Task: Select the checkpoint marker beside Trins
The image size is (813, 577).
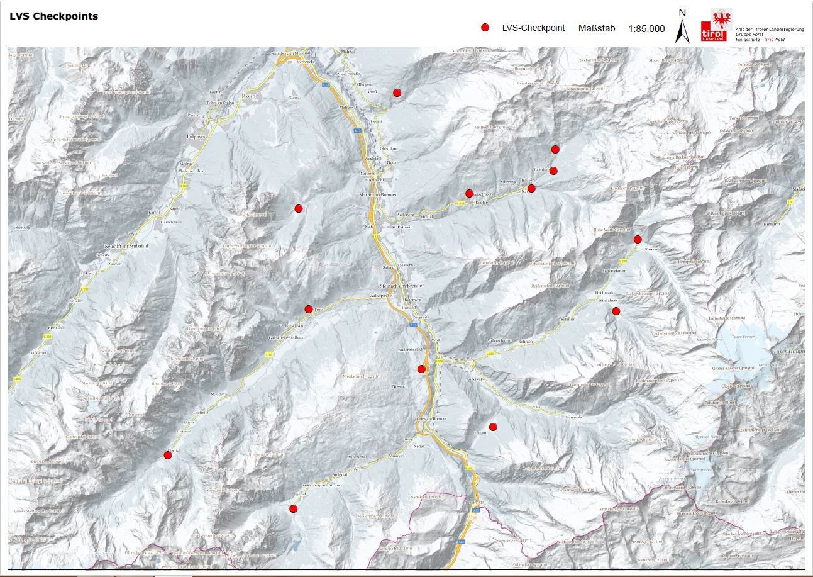Action: [x=308, y=309]
